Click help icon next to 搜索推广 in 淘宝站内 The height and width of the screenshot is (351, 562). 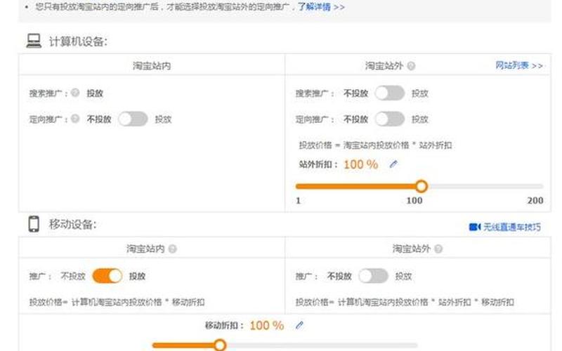coord(75,93)
